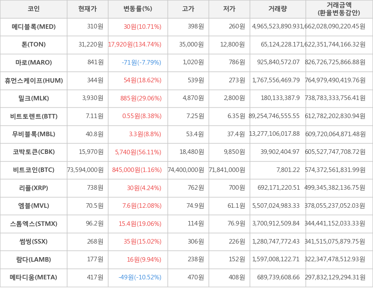Click the 고가 column header
The width and height of the screenshot is (373, 288).
click(188, 9)
